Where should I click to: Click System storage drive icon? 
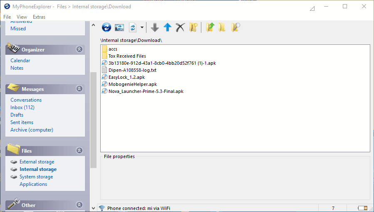click(14, 177)
